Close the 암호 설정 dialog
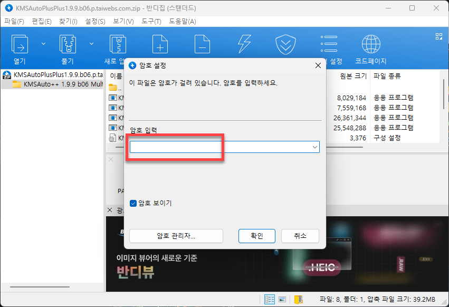This screenshot has height=307, width=449. 318,65
